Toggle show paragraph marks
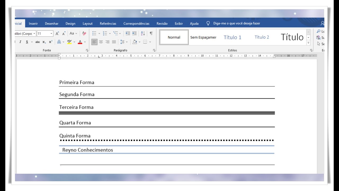Screen dimensions: 339x191 pyautogui.click(x=151, y=33)
